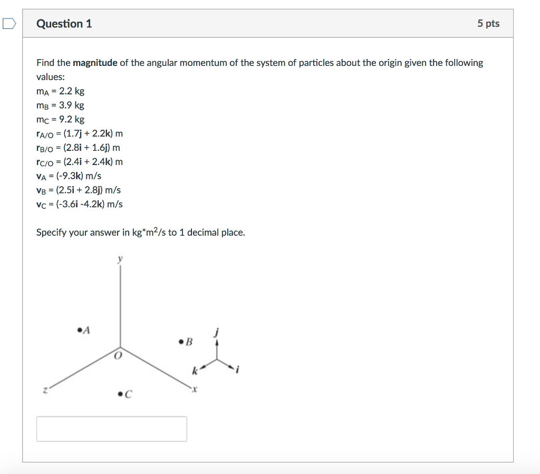Click point A in the diagram
The width and height of the screenshot is (540, 474).
pos(80,331)
